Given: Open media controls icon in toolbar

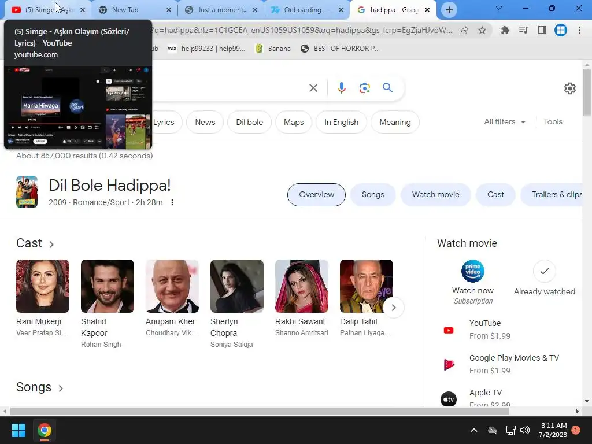Looking at the screenshot, I should coord(523,30).
